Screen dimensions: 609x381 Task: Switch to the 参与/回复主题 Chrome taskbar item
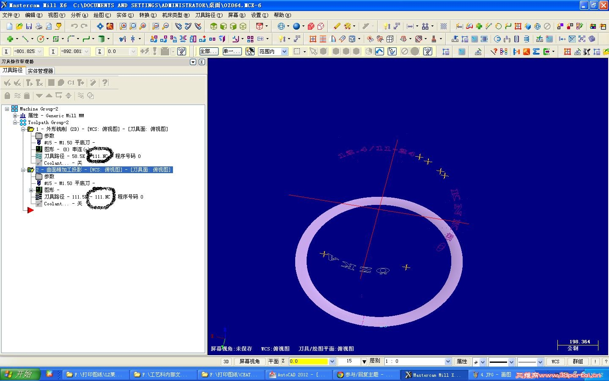[366, 375]
